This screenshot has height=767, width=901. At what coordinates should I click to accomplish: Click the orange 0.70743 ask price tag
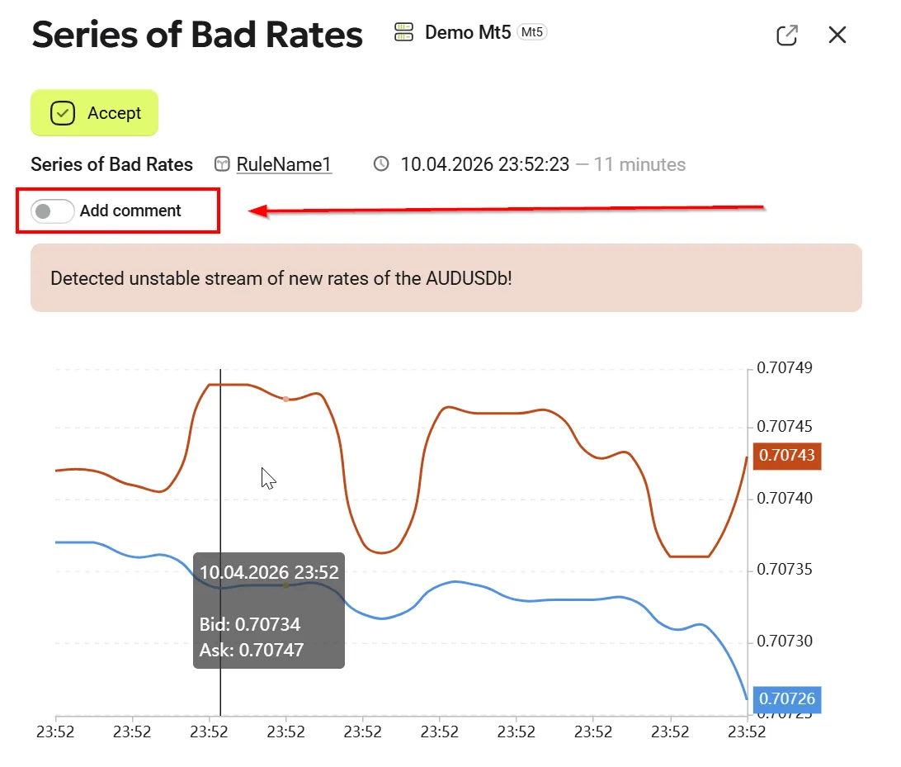(x=787, y=455)
